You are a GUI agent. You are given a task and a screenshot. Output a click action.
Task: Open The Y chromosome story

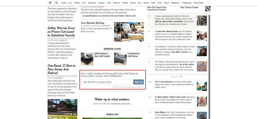coord(174,84)
